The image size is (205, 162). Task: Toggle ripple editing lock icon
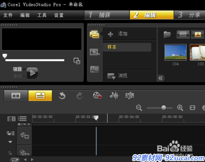point(11,133)
